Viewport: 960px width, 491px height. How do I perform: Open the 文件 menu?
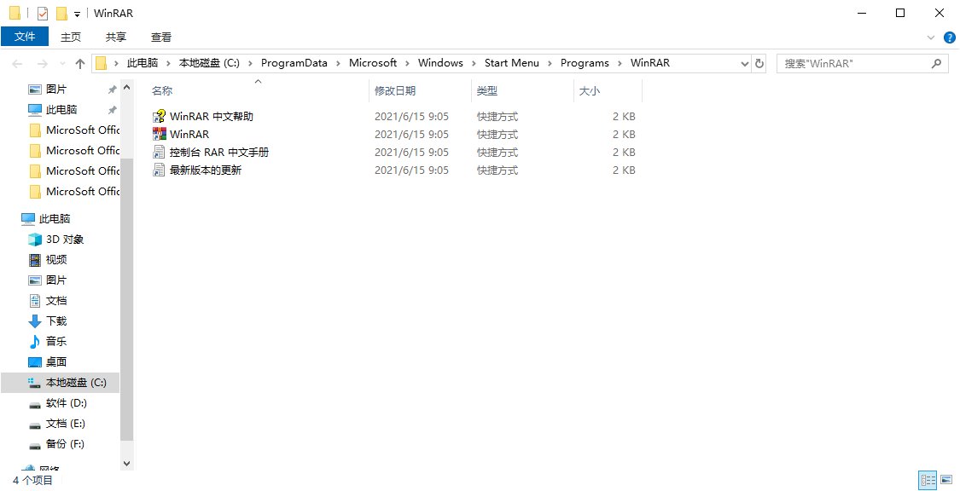[x=26, y=38]
